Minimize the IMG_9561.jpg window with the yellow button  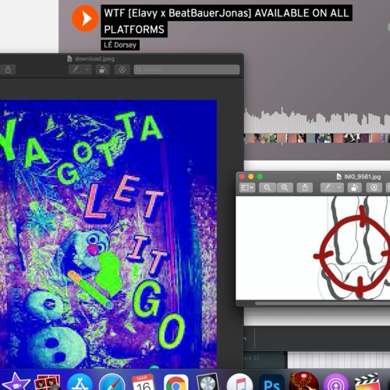point(251,177)
